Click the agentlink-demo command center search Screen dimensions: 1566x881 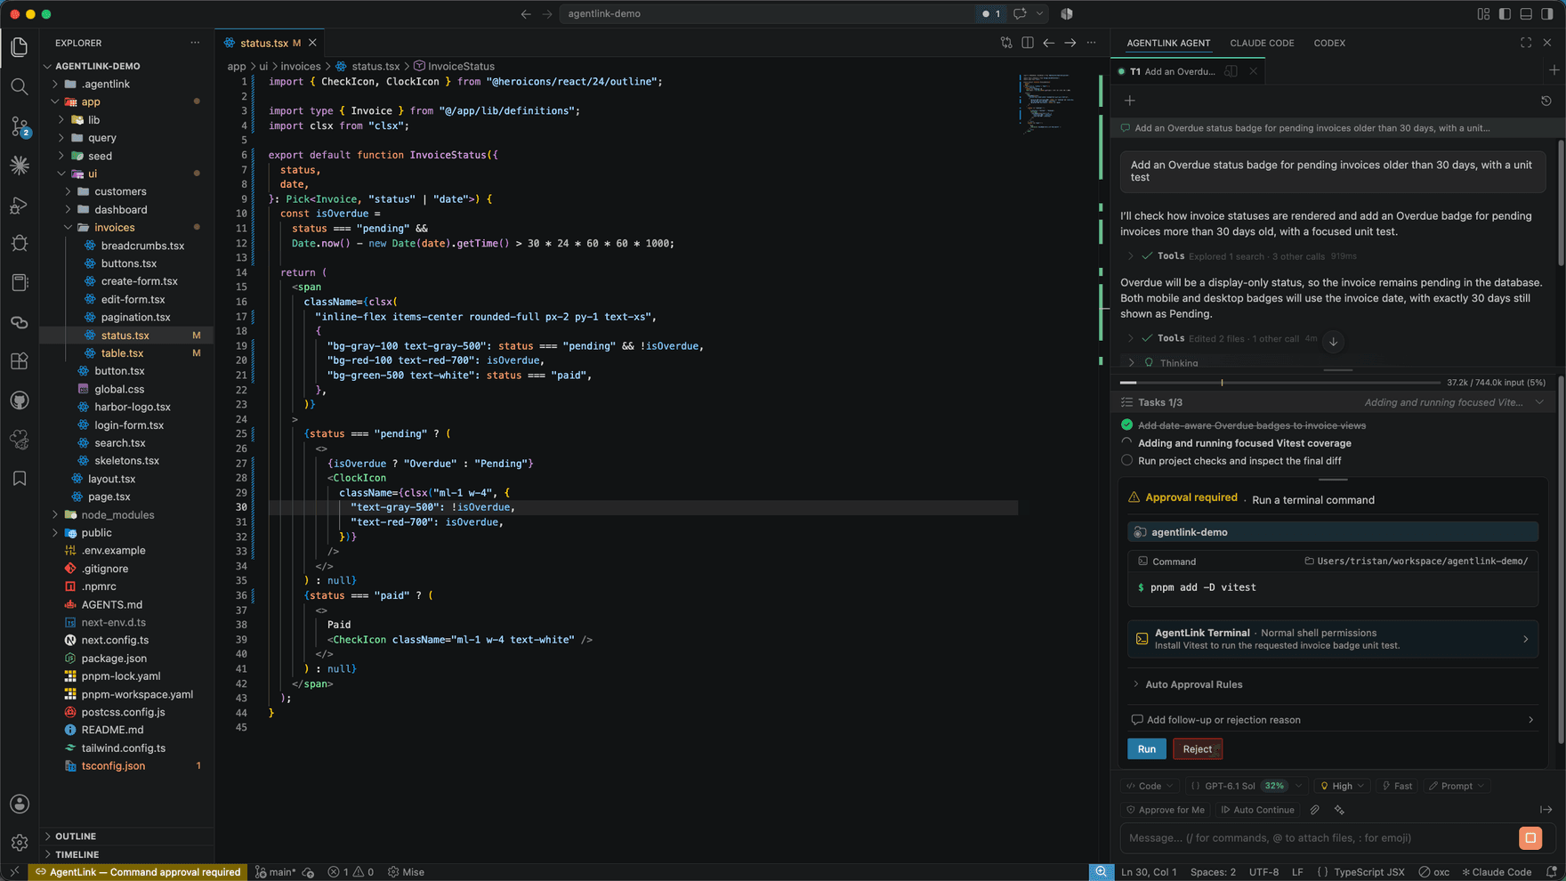(767, 13)
